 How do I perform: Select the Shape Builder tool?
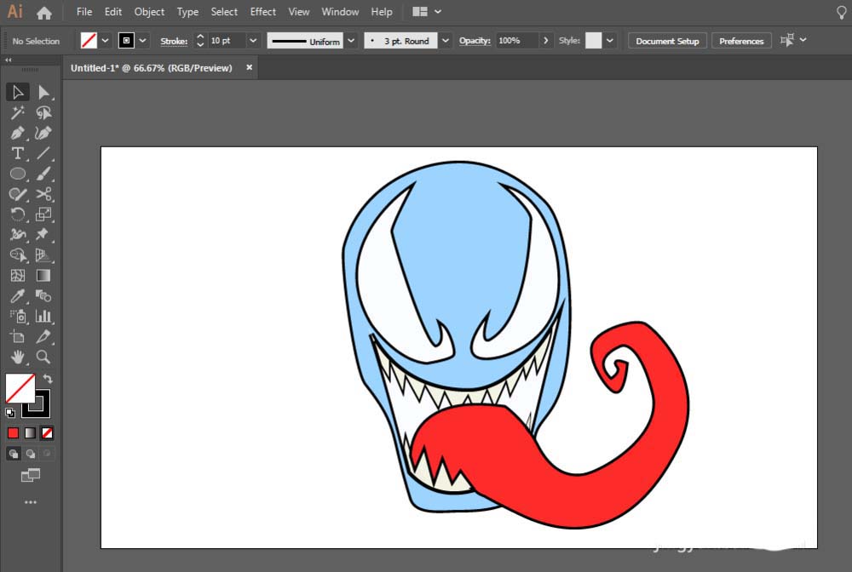[17, 255]
